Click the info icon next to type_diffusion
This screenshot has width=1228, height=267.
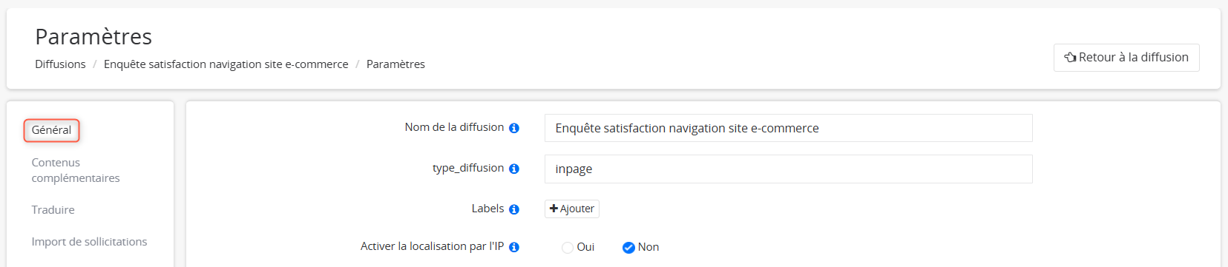pos(514,169)
